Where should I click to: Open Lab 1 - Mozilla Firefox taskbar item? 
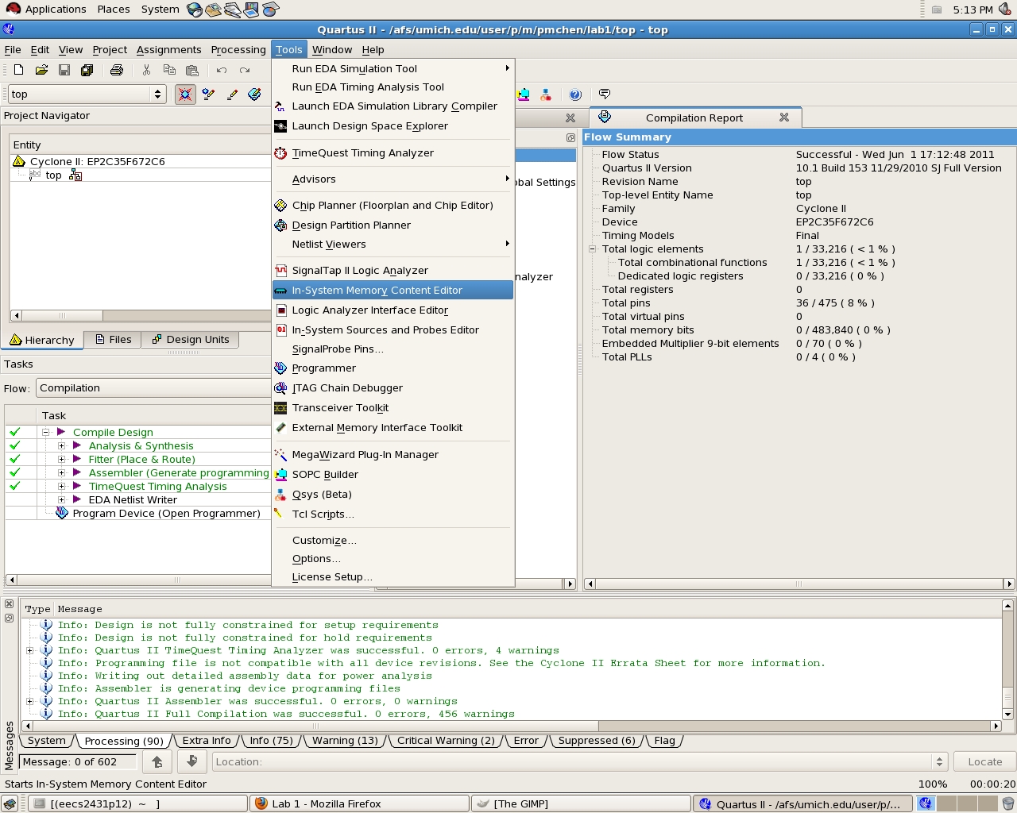(359, 804)
